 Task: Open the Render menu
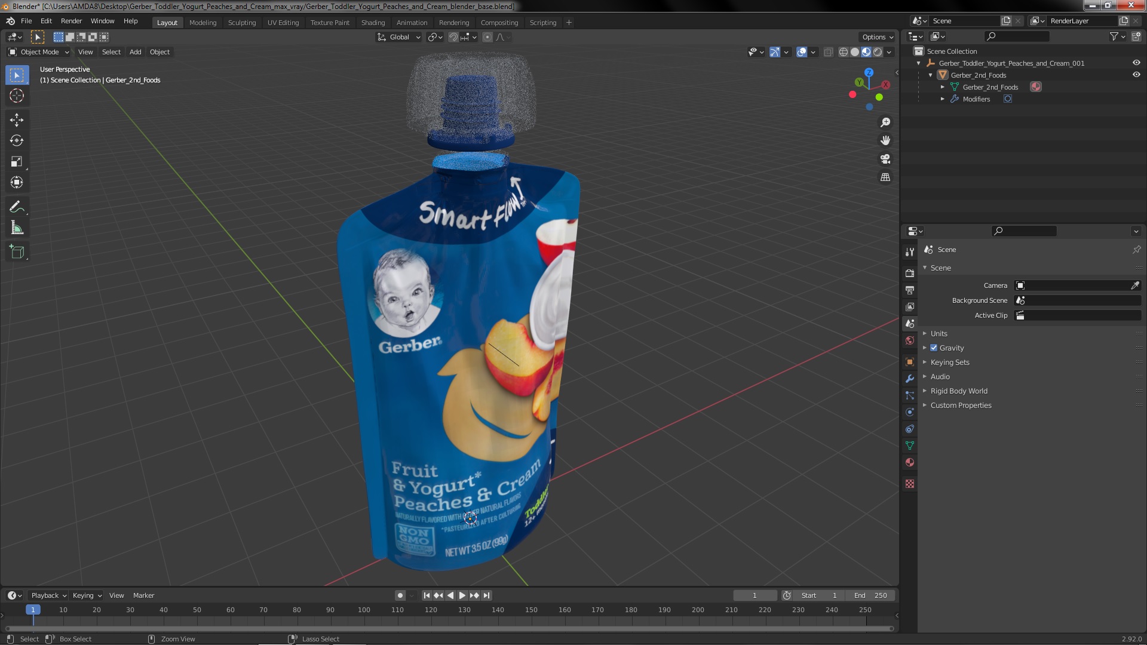click(71, 21)
